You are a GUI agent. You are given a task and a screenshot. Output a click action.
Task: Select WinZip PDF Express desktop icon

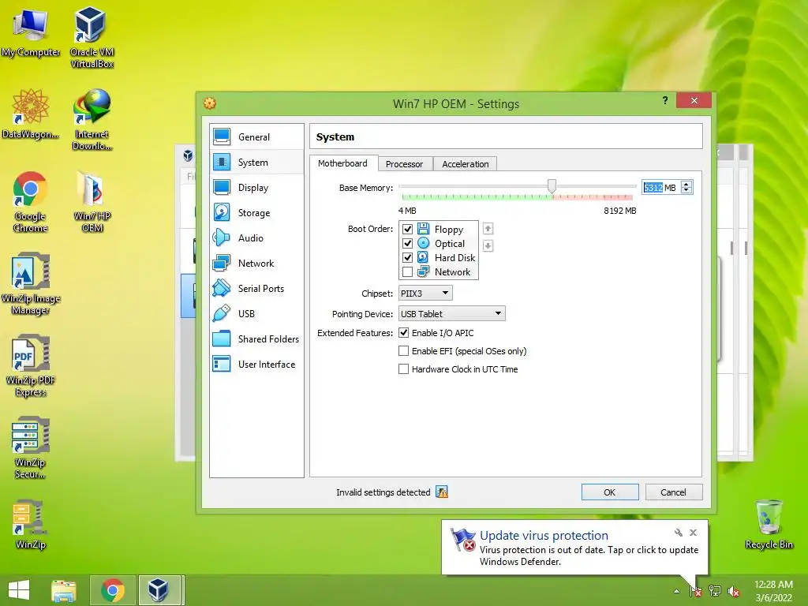[31, 366]
